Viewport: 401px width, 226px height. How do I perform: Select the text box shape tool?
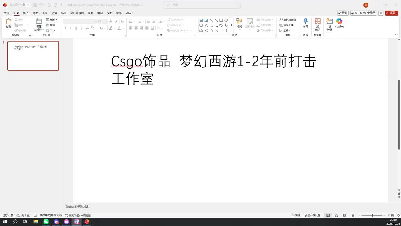(201, 20)
